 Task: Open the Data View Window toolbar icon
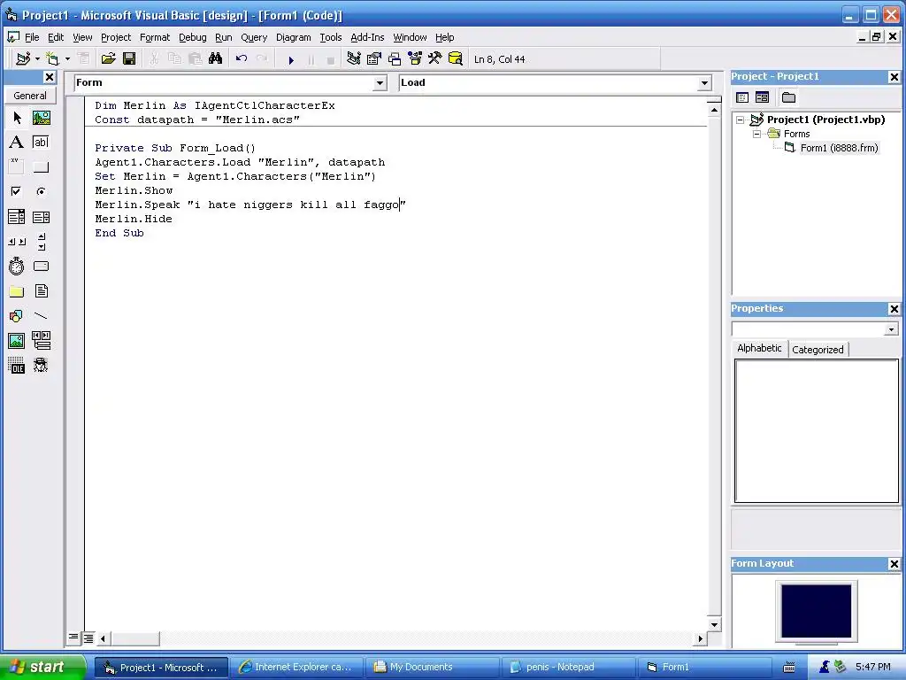point(456,58)
